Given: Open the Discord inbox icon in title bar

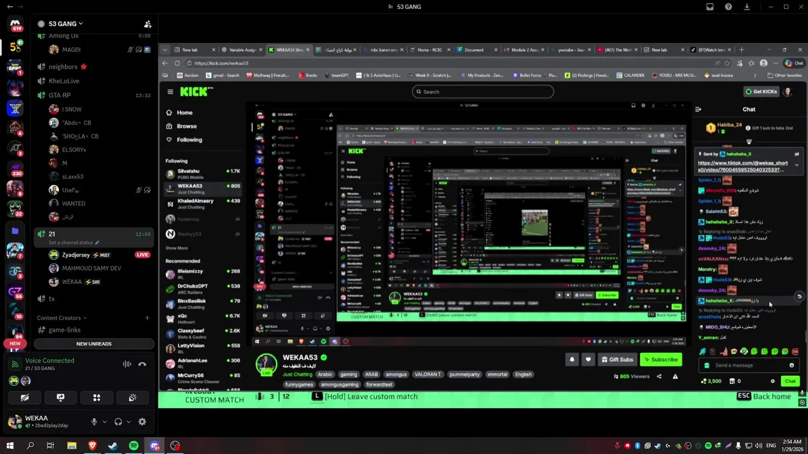Looking at the screenshot, I should (x=710, y=7).
